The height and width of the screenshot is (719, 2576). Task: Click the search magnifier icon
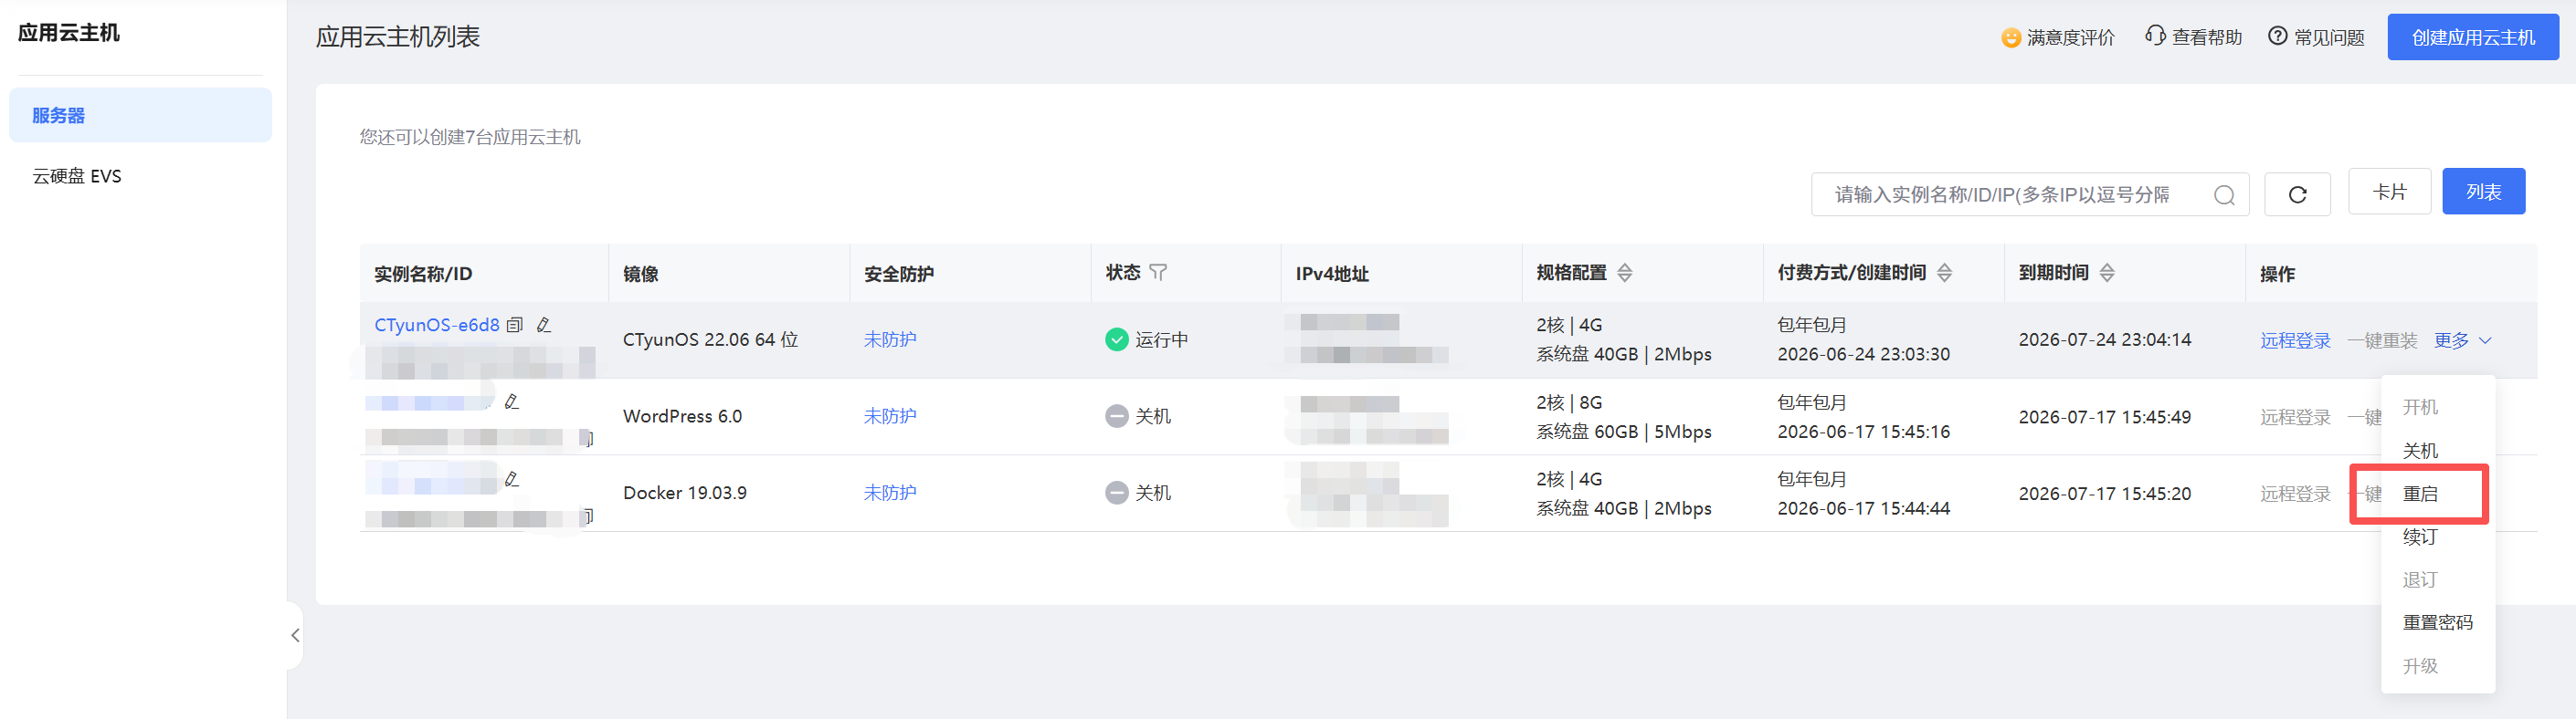coord(2224,194)
